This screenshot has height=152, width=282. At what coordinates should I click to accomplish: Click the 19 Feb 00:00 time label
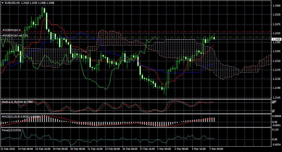60,149
